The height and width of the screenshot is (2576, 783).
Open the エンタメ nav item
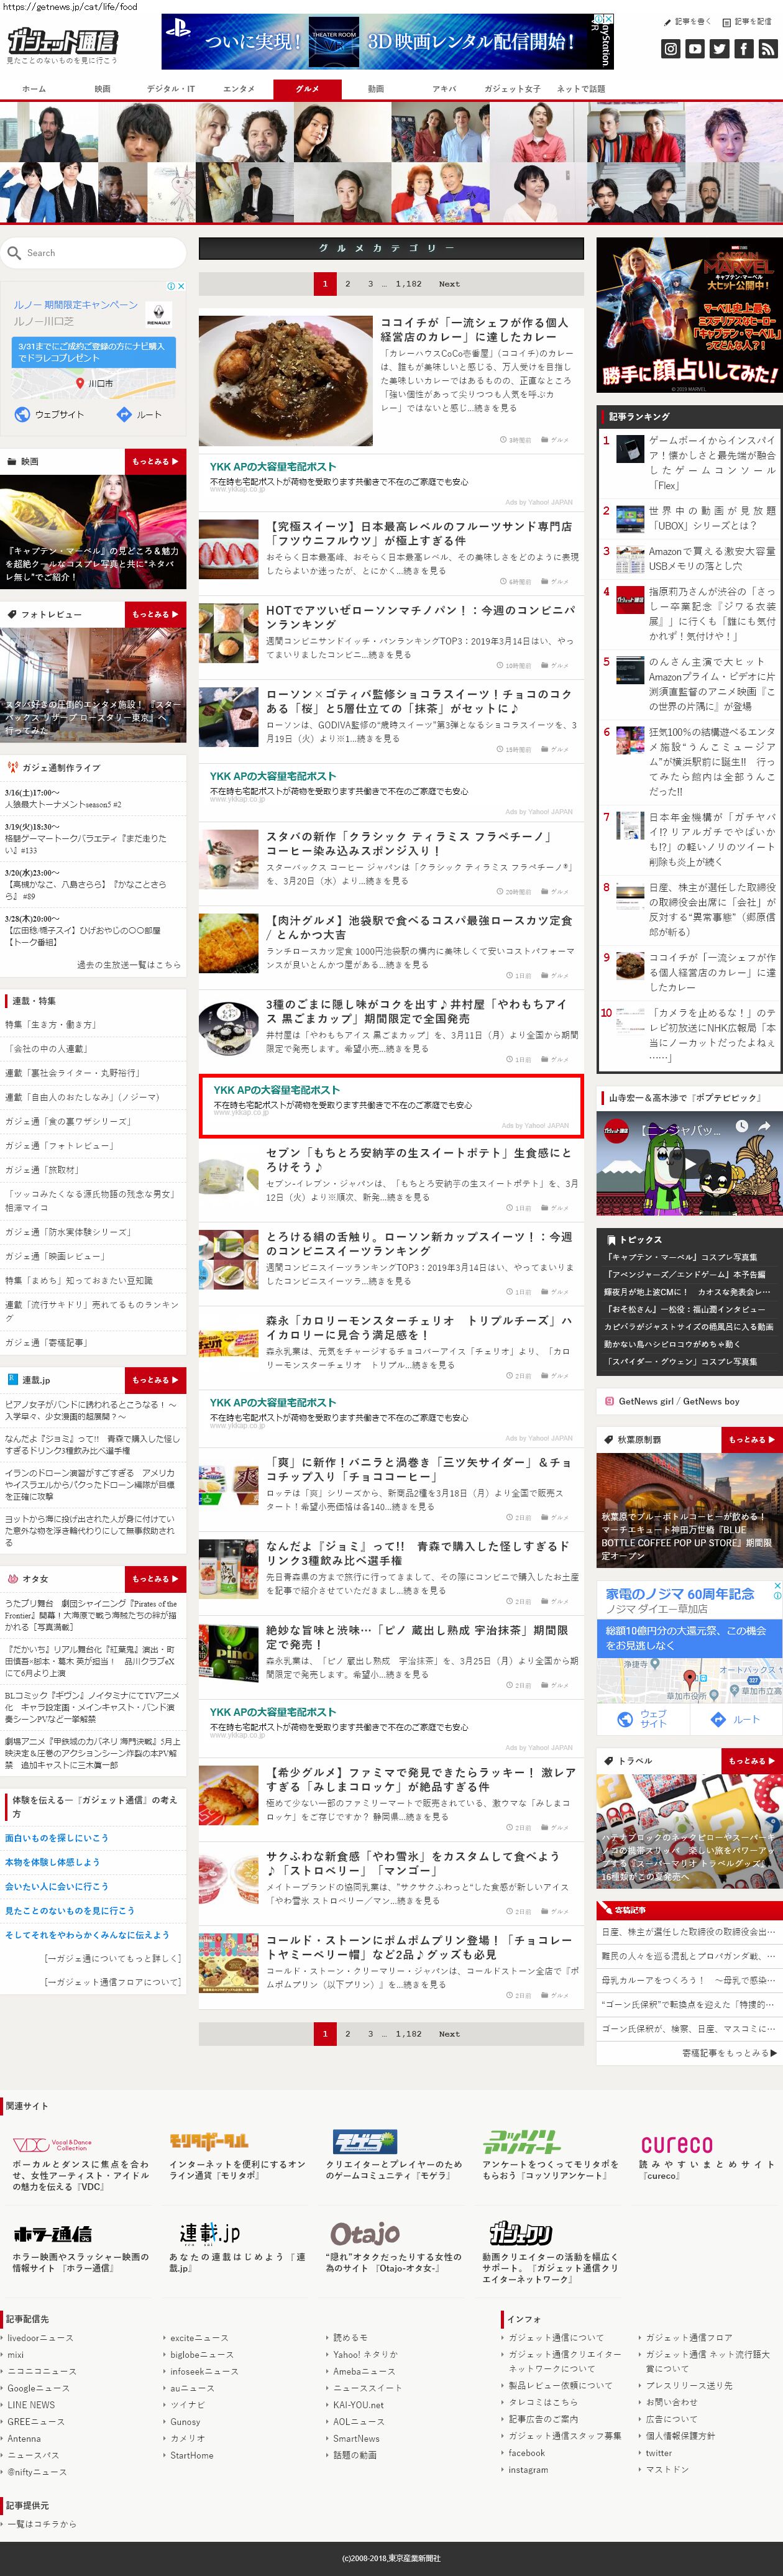pos(239,89)
